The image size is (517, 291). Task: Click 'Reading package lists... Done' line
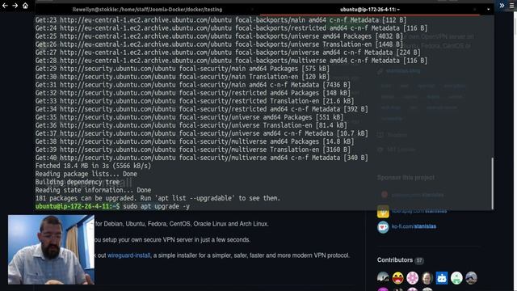[86, 174]
